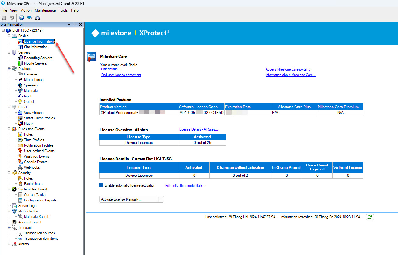Click Edit activation credentials link
This screenshot has height=255, width=398.
(185, 186)
